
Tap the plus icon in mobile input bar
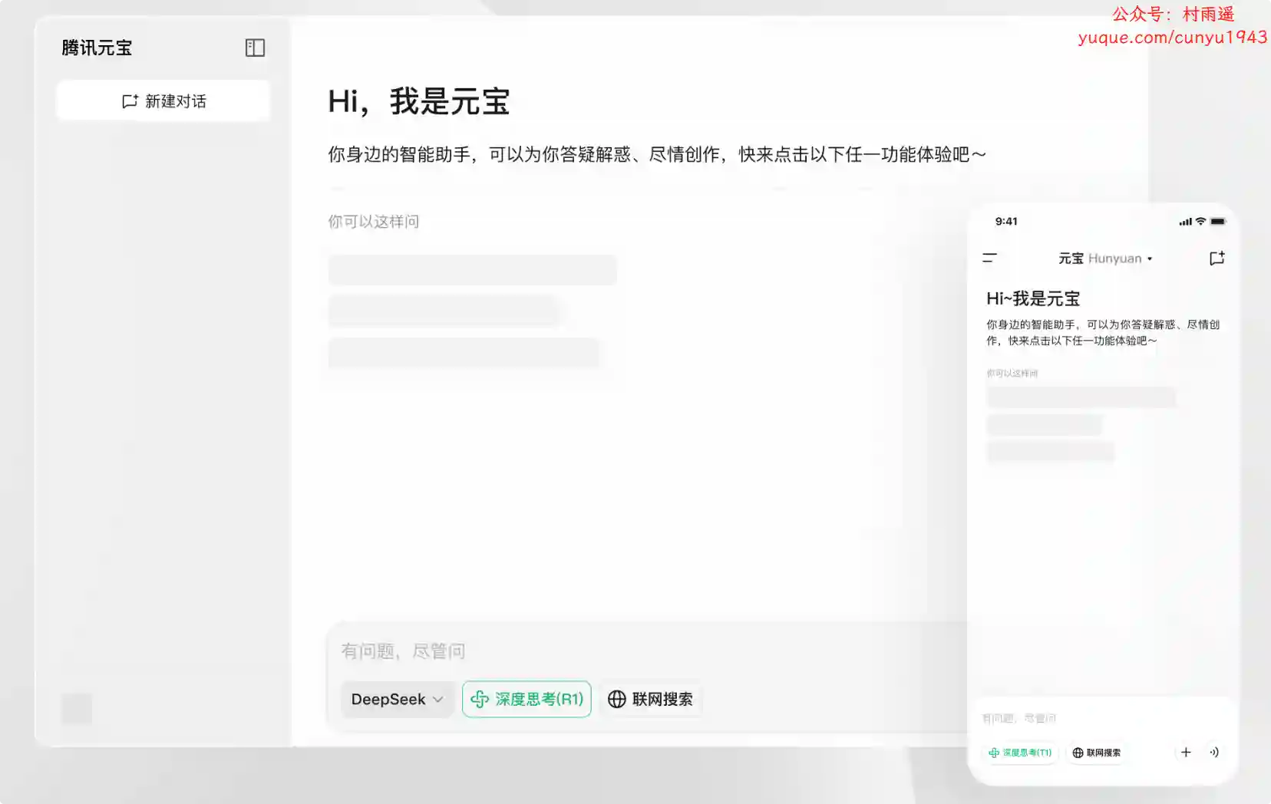1186,752
